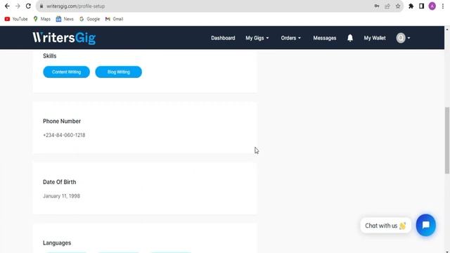Image resolution: width=450 pixels, height=253 pixels.
Task: Open the Gmail bookmark
Action: 114,19
